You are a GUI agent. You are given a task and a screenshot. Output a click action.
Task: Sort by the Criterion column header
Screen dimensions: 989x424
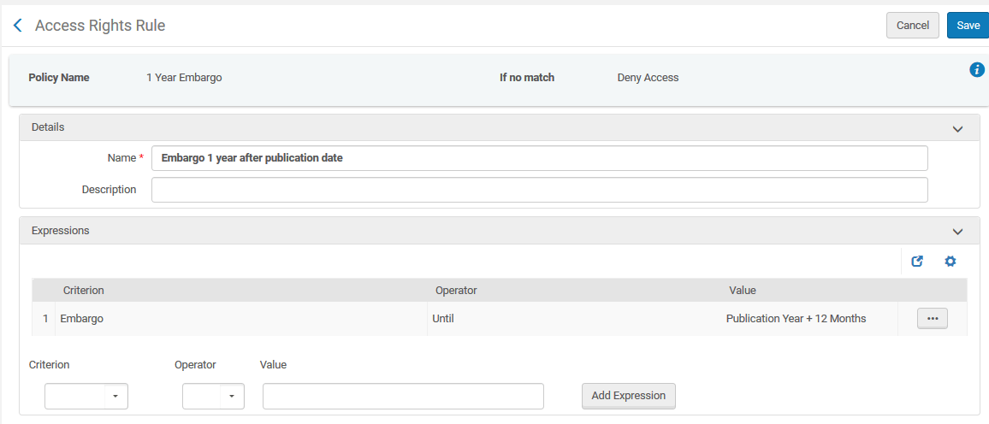tap(84, 291)
